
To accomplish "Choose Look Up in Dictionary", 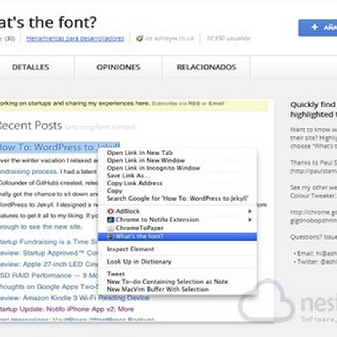I will 177,262.
